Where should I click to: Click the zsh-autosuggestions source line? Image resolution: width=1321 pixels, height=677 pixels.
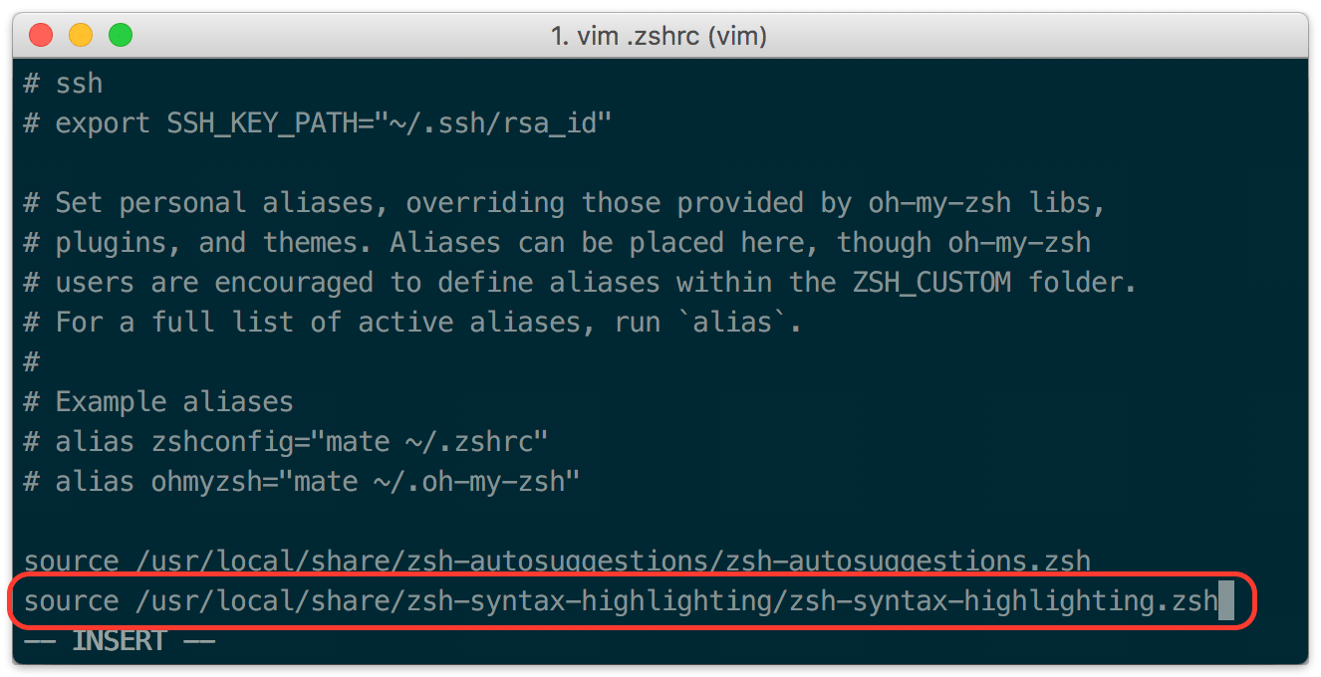tap(556, 563)
